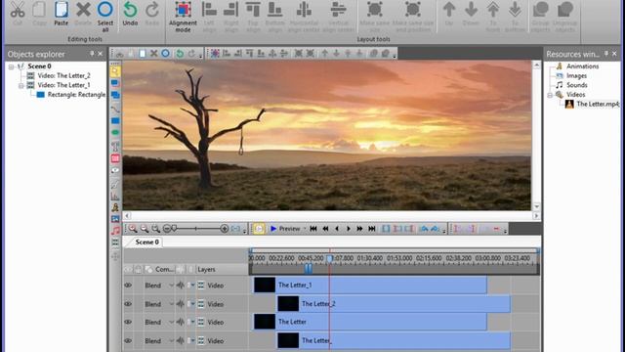This screenshot has height=352, width=625.
Task: Switch to the Scene 0 timeline tab
Action: (x=146, y=242)
